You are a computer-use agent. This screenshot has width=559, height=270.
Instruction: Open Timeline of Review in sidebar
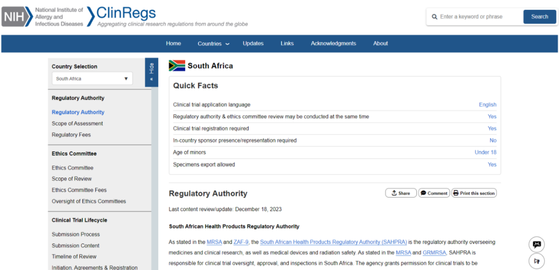click(x=74, y=257)
